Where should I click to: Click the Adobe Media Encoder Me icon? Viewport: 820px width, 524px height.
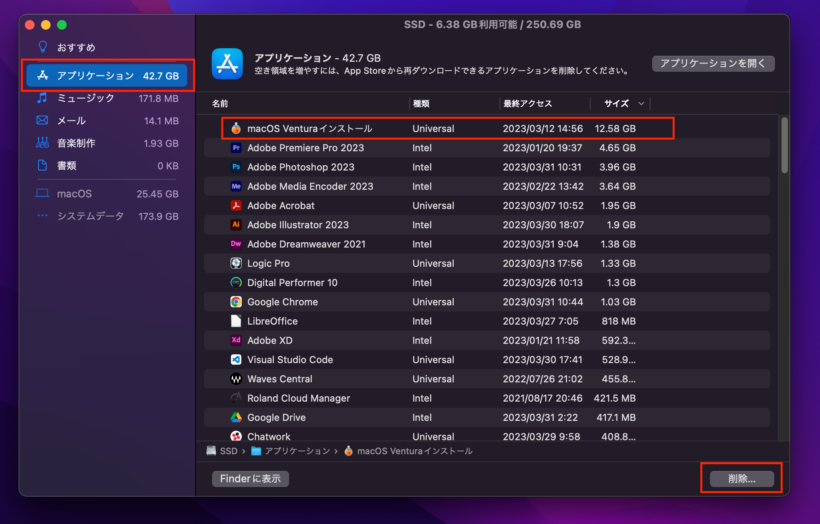tap(236, 186)
